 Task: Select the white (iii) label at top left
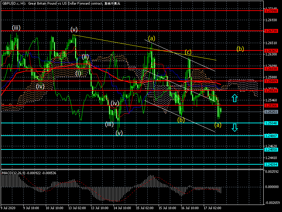[16, 28]
